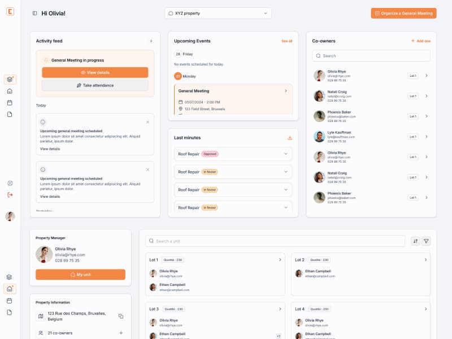This screenshot has width=452, height=339.
Task: Click Organize a General Meeting button
Action: 403,13
